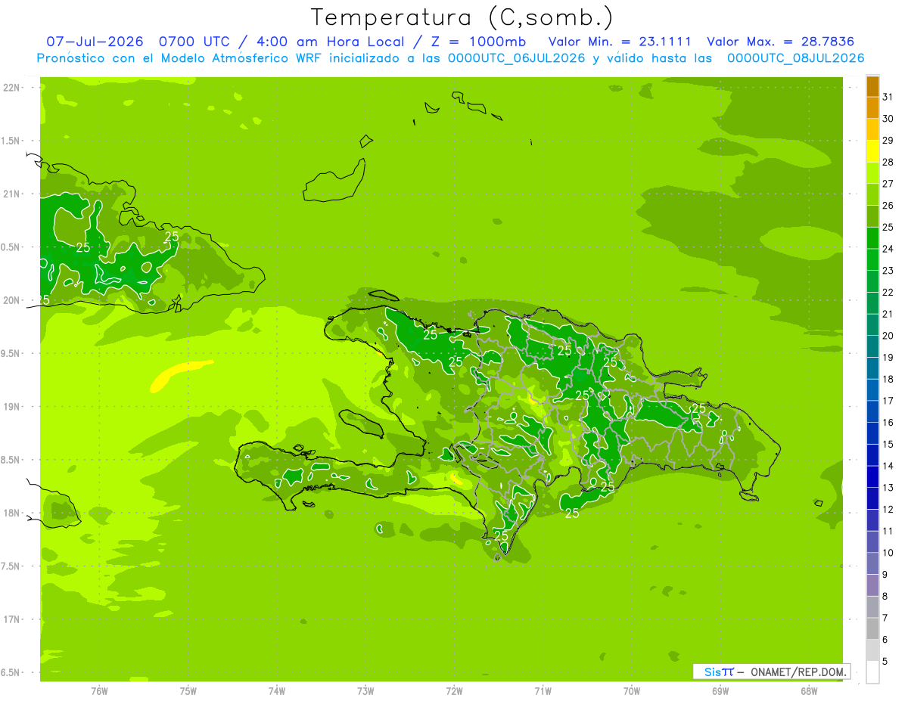
Task: Click the "18N" latitude label
Action: coord(12,513)
